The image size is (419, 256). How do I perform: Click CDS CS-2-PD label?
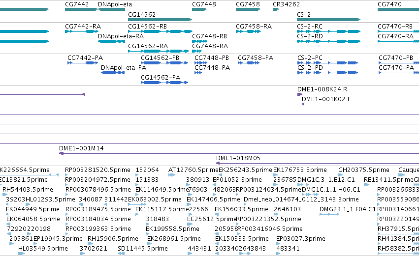pos(310,68)
